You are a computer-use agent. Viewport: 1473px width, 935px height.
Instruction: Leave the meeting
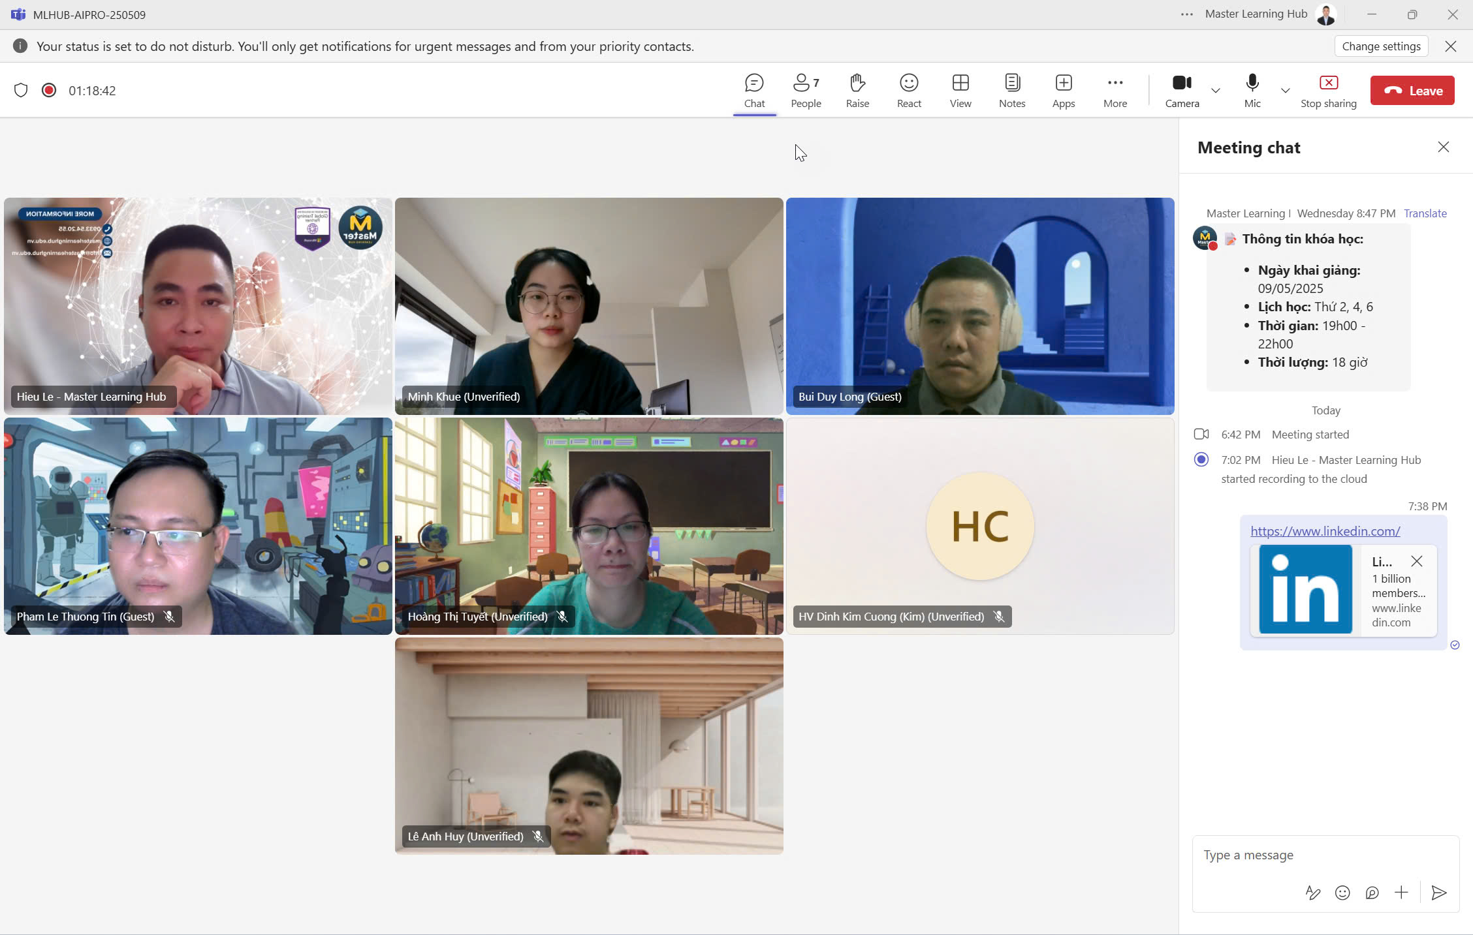pos(1412,91)
